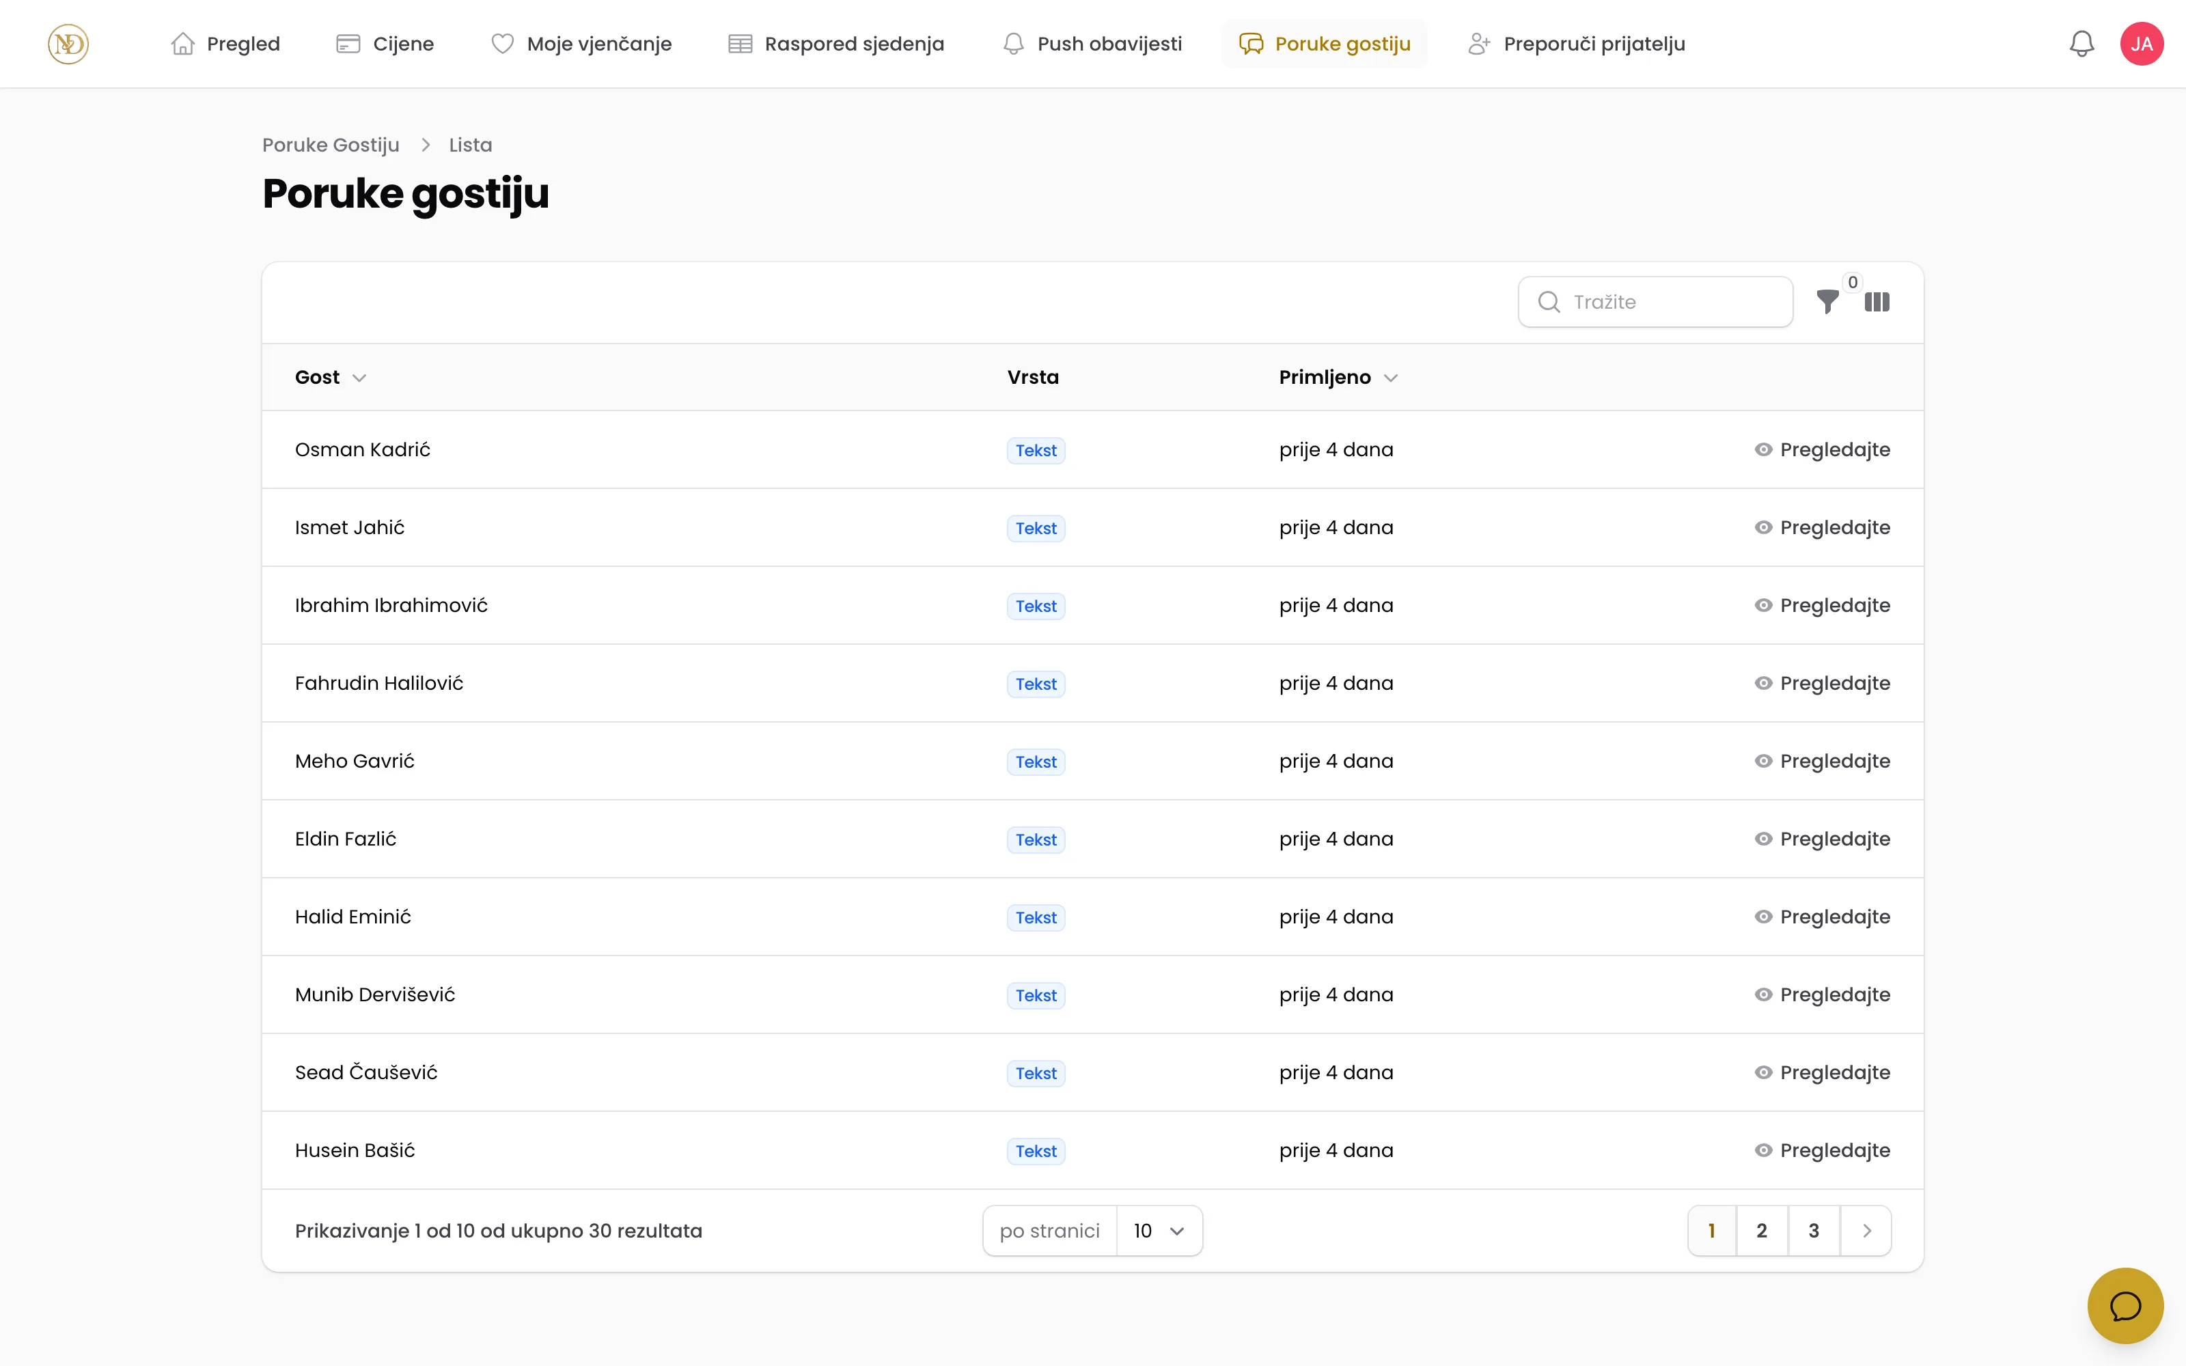
Task: Open per-page count dropdown
Action: point(1159,1231)
